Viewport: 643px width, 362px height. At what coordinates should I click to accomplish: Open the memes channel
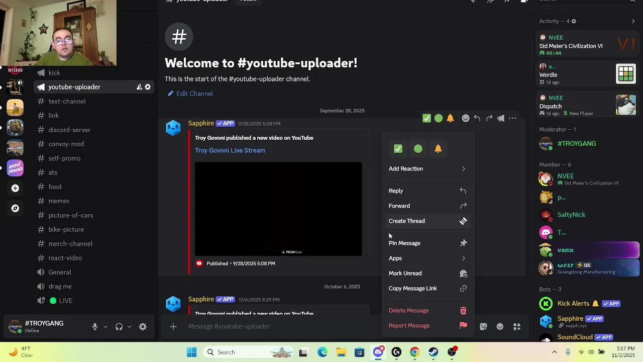click(94, 201)
